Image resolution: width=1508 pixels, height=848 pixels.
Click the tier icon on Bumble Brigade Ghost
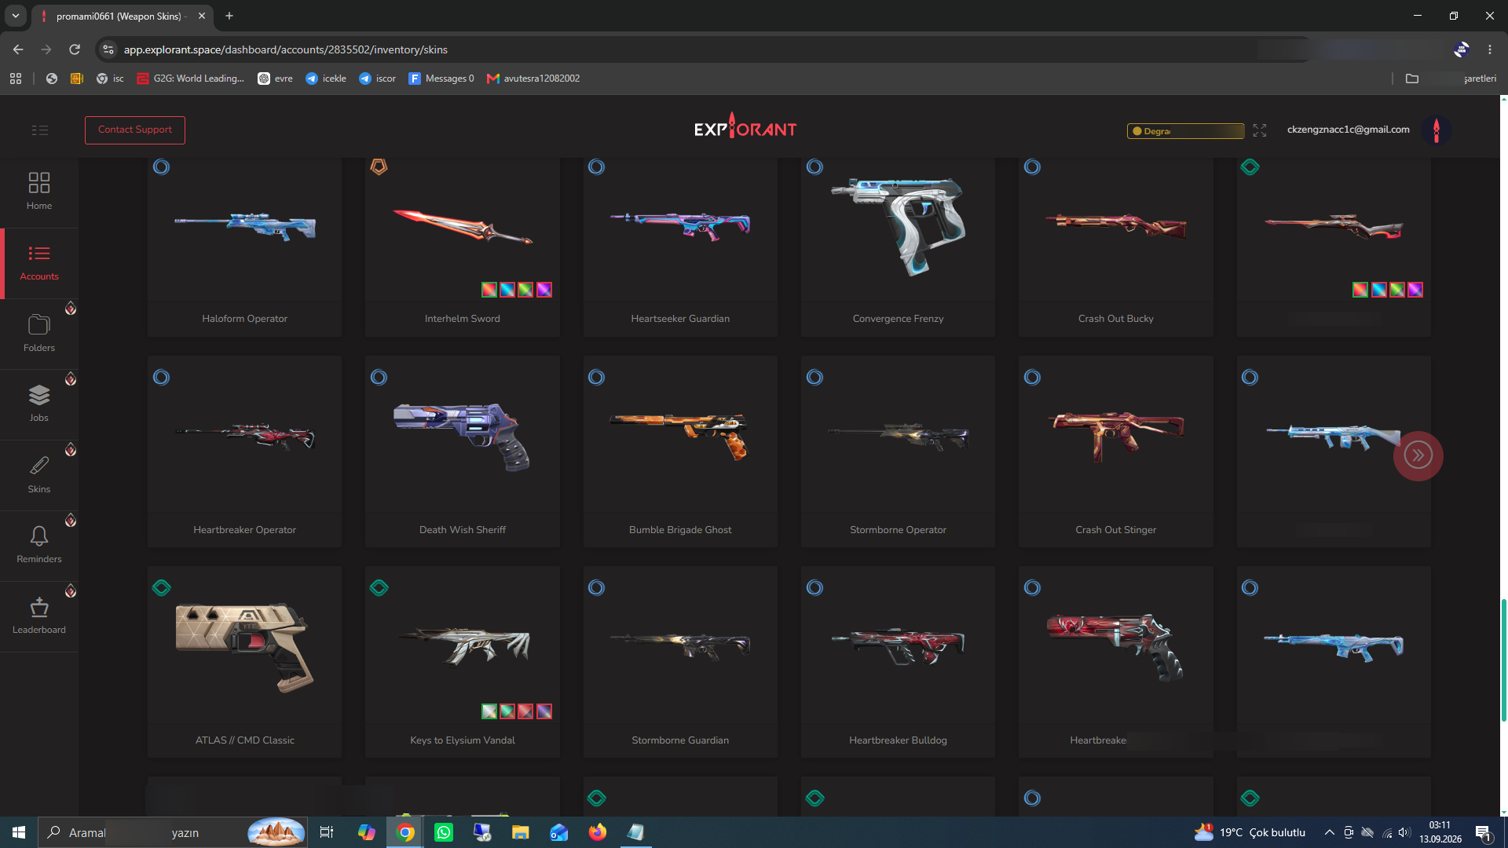[596, 377]
